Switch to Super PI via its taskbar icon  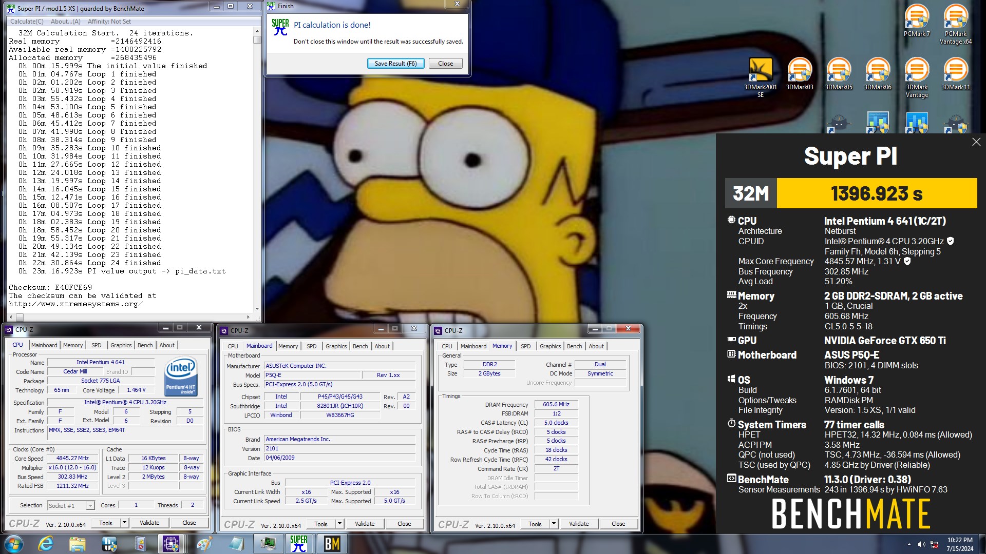pyautogui.click(x=299, y=544)
